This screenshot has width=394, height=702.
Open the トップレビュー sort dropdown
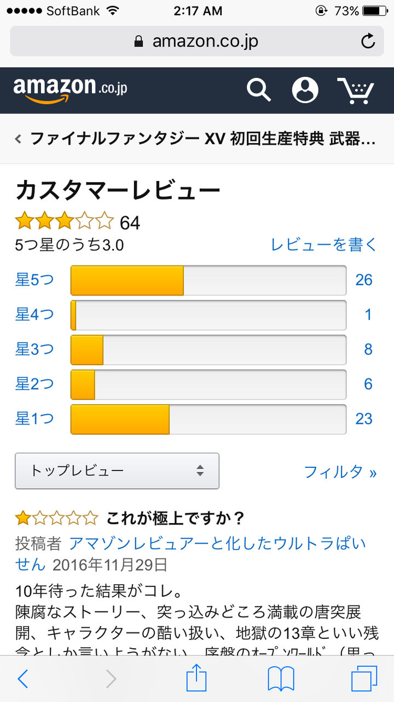[117, 471]
